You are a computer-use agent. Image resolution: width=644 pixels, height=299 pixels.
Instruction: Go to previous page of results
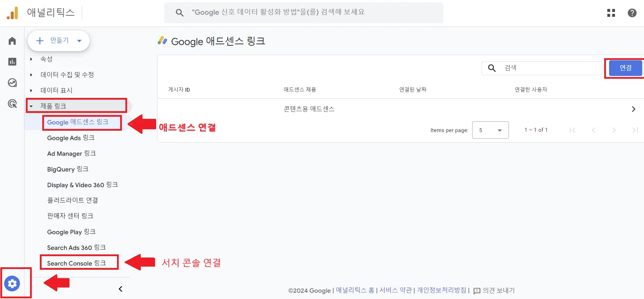593,130
